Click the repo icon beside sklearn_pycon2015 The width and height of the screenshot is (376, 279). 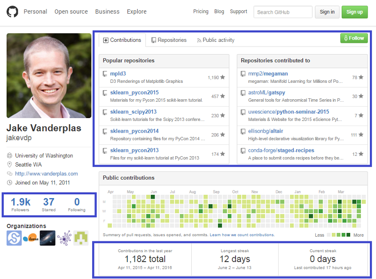(x=105, y=93)
